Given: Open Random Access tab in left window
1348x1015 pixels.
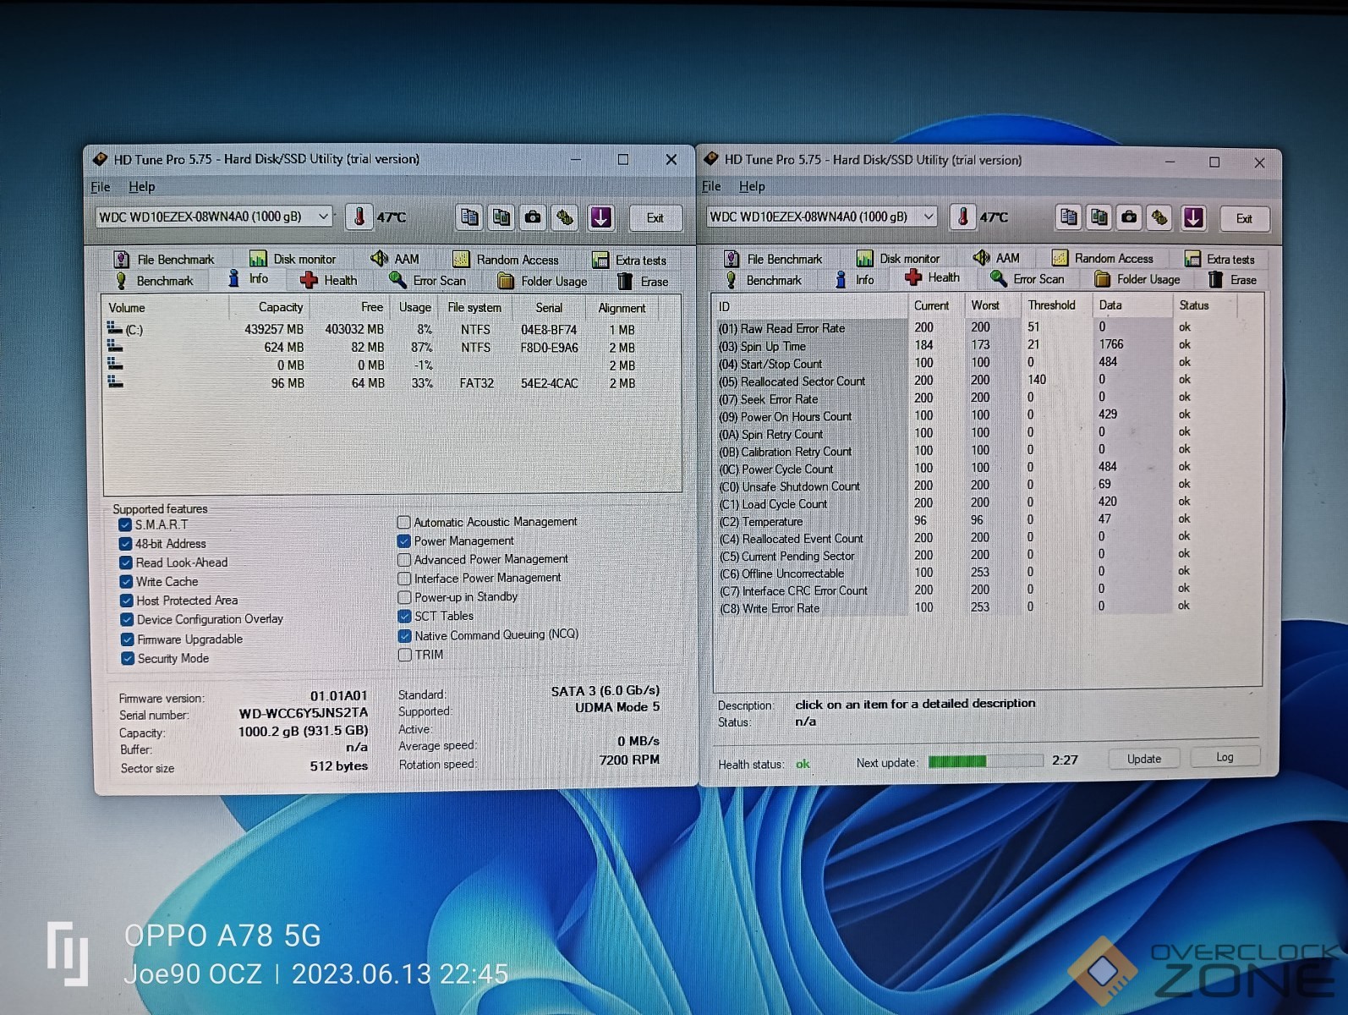Looking at the screenshot, I should [506, 260].
